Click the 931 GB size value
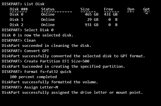This screenshot has width=161, height=106. point(92,25)
